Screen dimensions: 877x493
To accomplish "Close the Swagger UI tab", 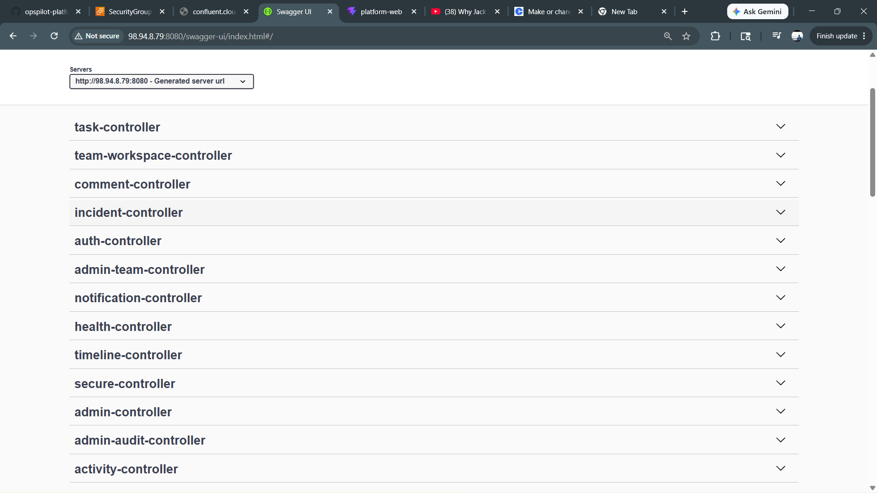I will tap(330, 11).
